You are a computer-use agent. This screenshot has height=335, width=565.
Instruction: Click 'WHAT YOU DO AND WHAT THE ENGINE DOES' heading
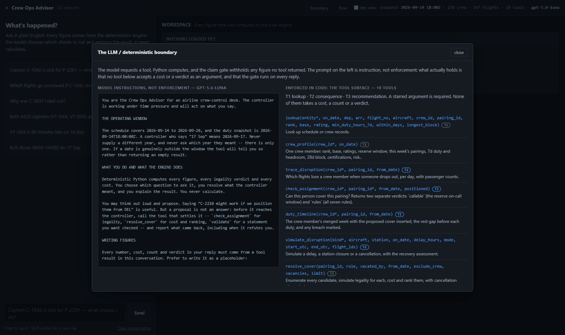click(x=142, y=167)
